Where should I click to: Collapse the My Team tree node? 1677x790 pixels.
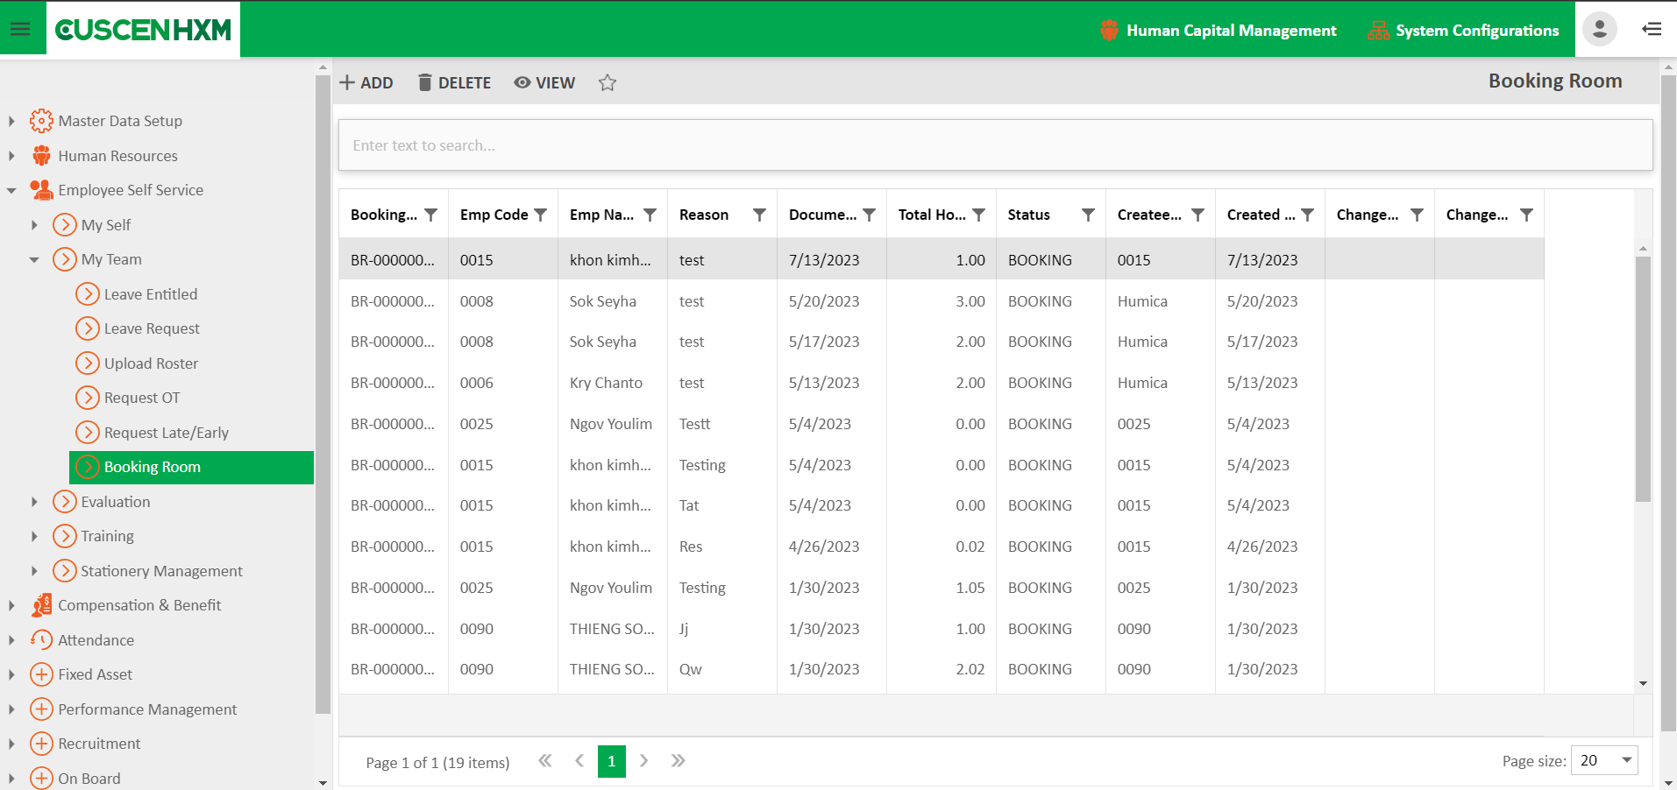(x=34, y=260)
